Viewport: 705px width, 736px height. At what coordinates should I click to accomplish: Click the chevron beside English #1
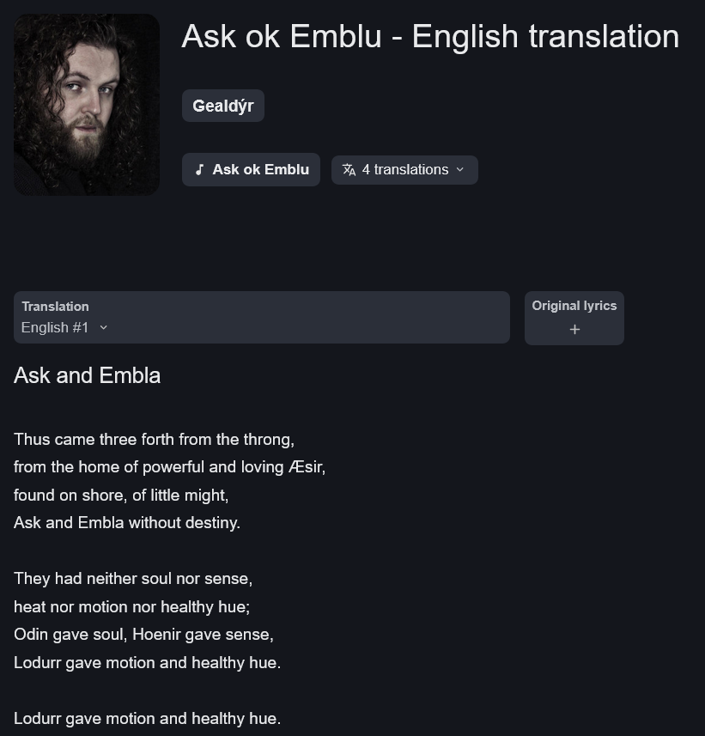click(x=104, y=327)
